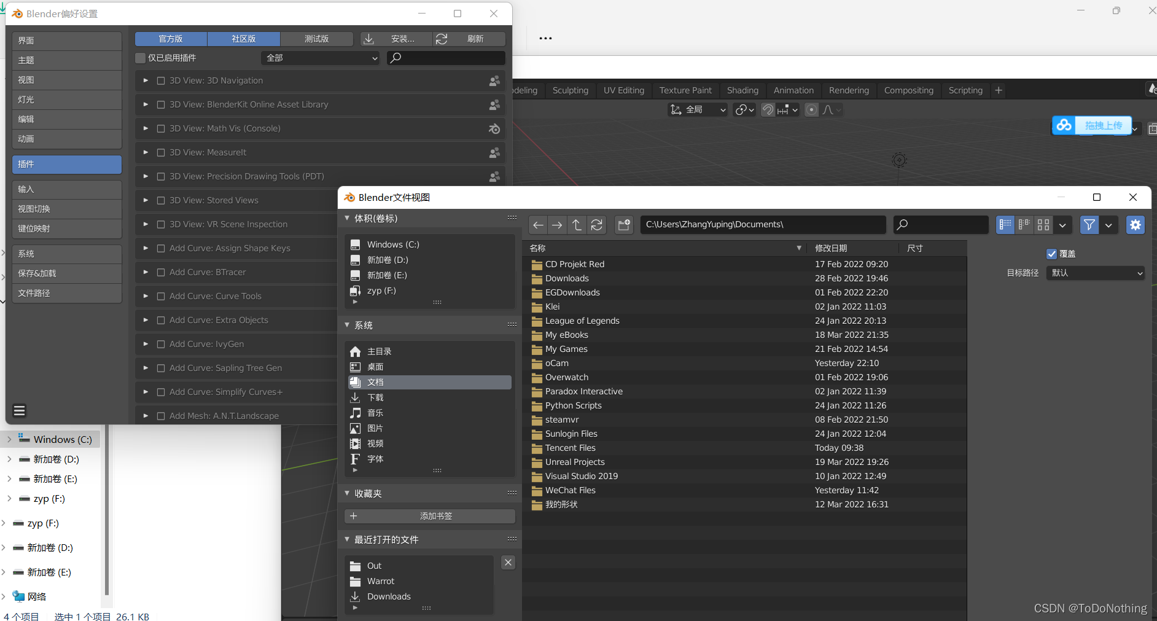Toggle file filter funnel icon
The height and width of the screenshot is (621, 1157).
1089,225
